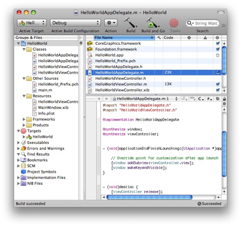Click the Executables icon

click(x=23, y=143)
